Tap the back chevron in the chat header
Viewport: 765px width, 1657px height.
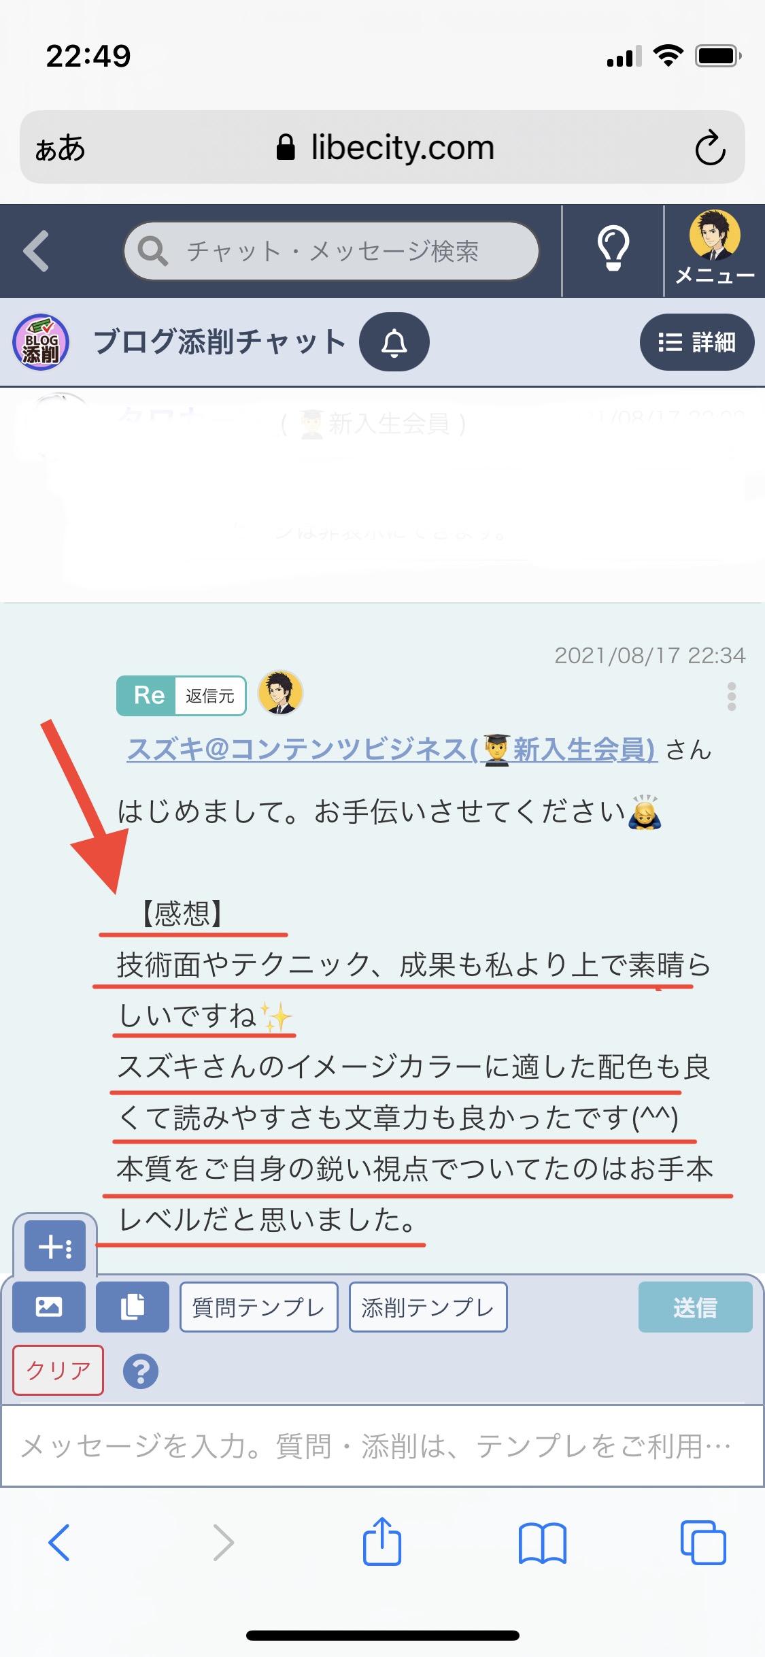(x=36, y=251)
